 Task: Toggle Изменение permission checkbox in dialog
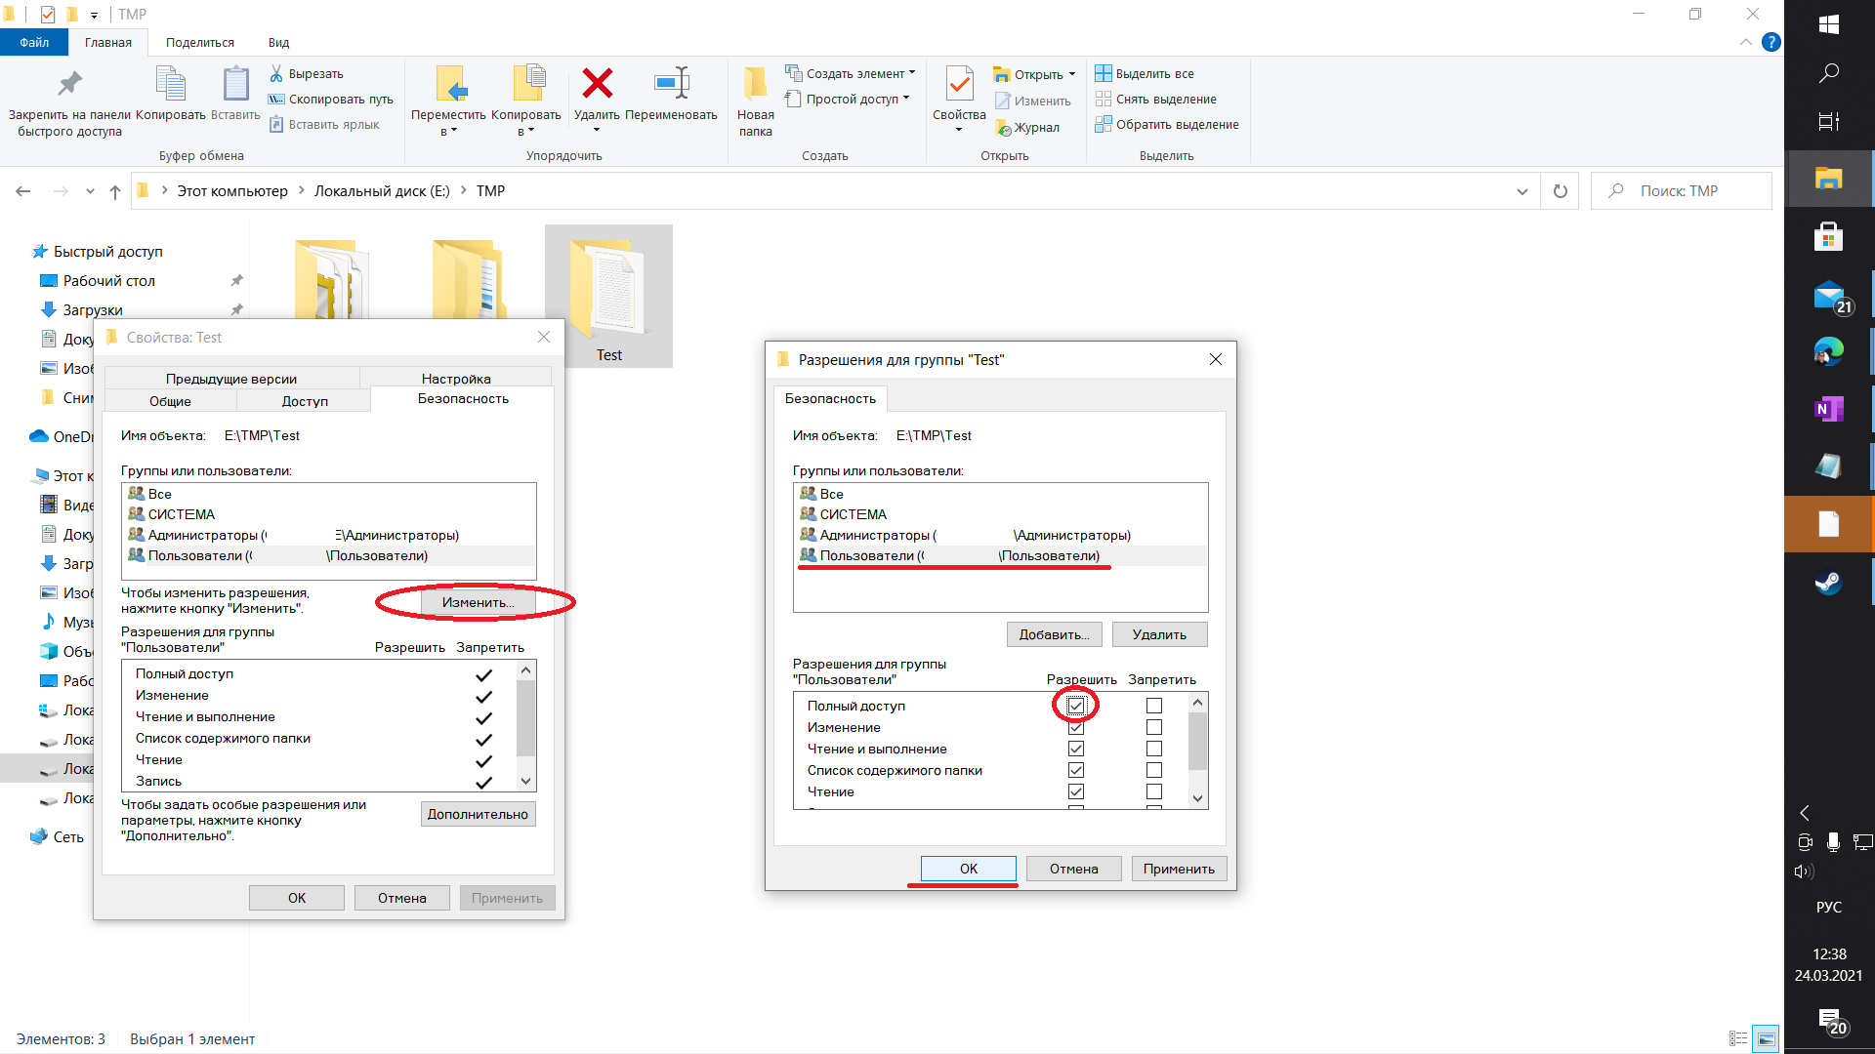pos(1074,727)
